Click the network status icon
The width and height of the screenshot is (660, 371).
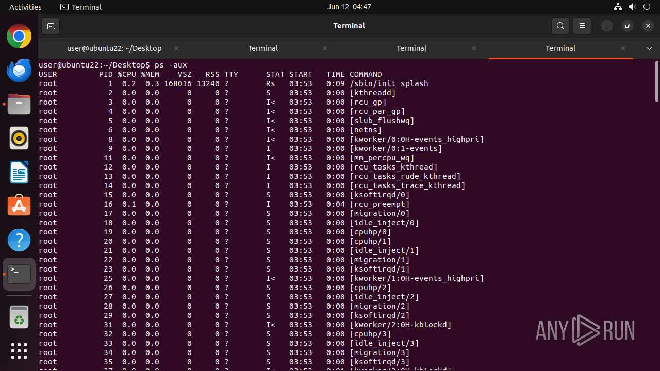618,7
